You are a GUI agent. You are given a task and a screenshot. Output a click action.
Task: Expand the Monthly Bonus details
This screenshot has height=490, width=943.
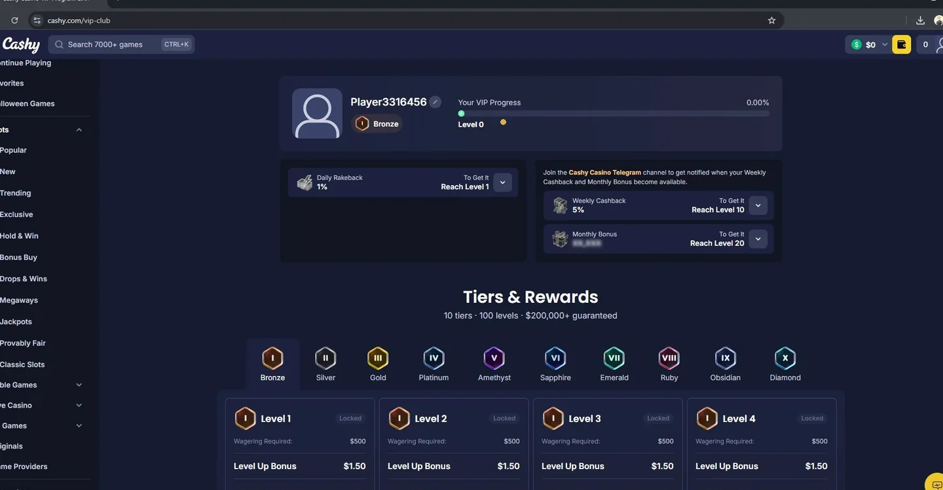point(758,239)
